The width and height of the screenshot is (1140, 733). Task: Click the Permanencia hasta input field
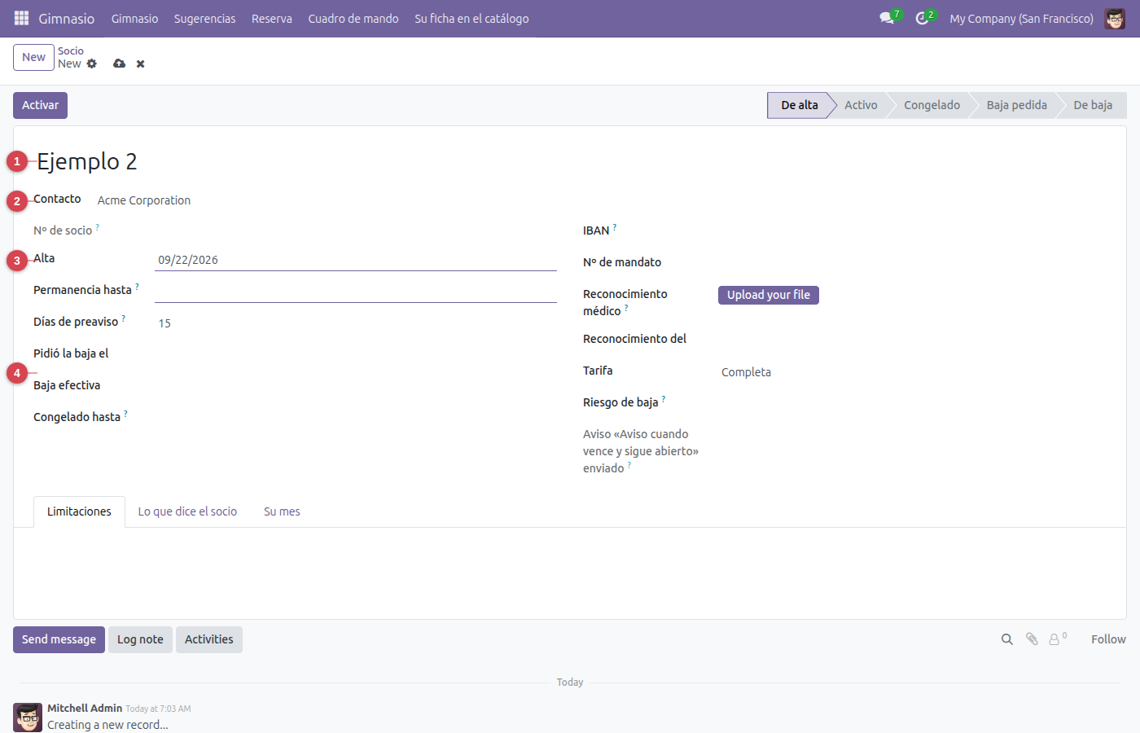coord(356,292)
